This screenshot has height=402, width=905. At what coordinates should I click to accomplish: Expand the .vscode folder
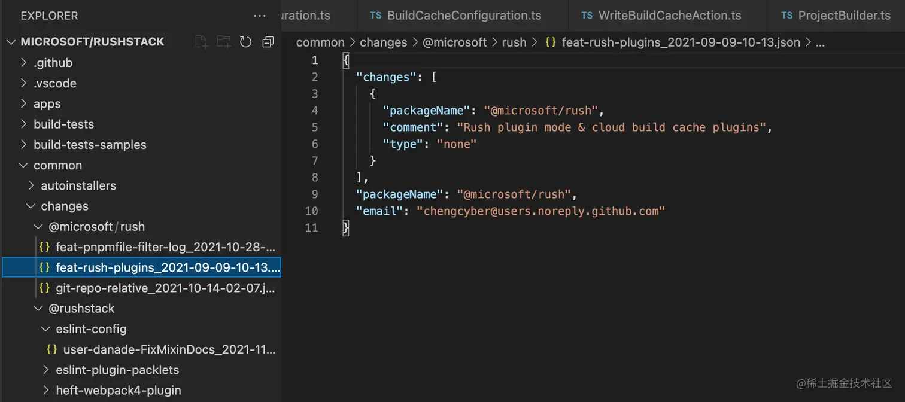point(23,83)
